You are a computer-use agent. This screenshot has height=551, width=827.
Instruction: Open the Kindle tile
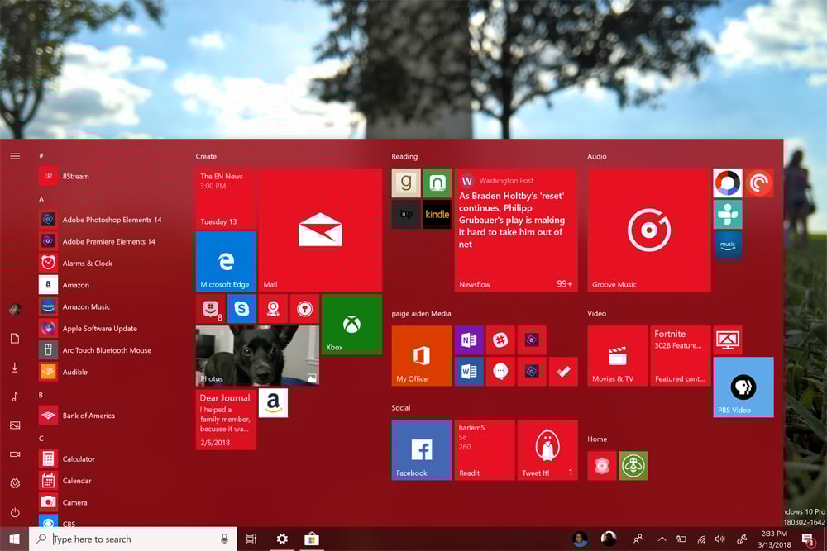pos(437,214)
